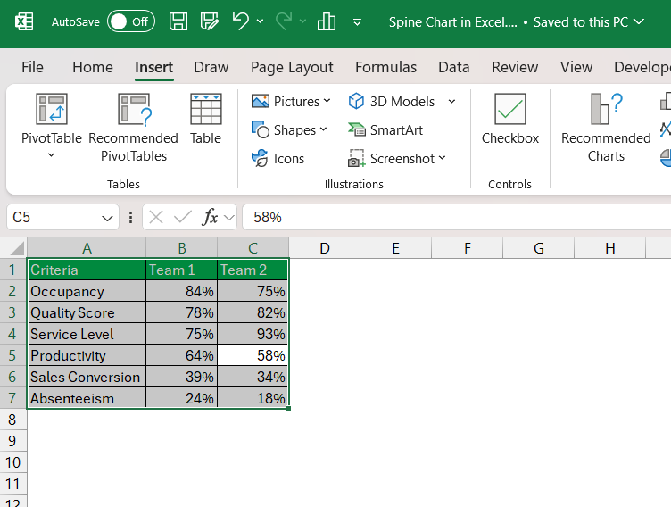Switch to the Home tab
Viewport: 671px width, 507px height.
[93, 67]
